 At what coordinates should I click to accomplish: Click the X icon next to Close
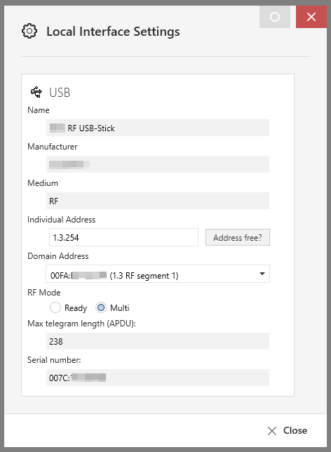click(x=271, y=431)
